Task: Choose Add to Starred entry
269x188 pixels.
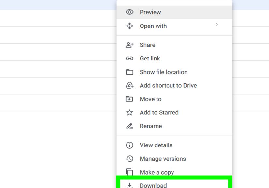Action: click(x=174, y=112)
